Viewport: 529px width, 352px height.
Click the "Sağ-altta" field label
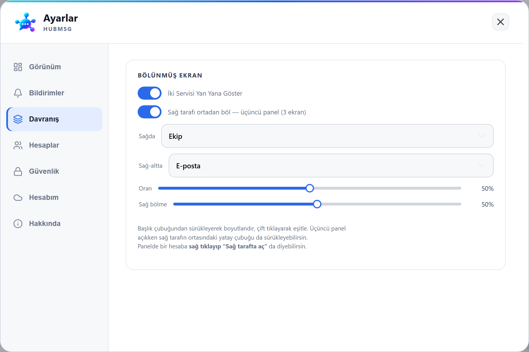150,166
